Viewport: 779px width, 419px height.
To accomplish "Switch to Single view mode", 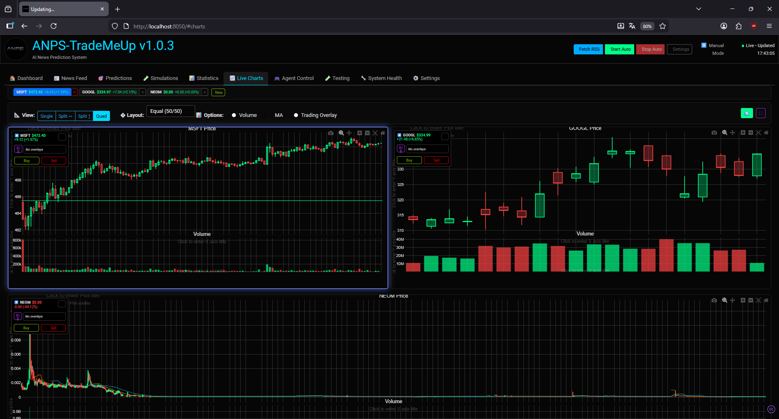I will pyautogui.click(x=47, y=116).
